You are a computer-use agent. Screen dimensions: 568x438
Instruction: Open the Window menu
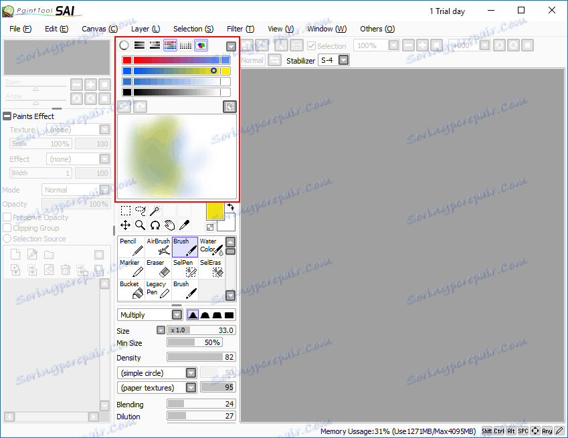click(x=326, y=29)
